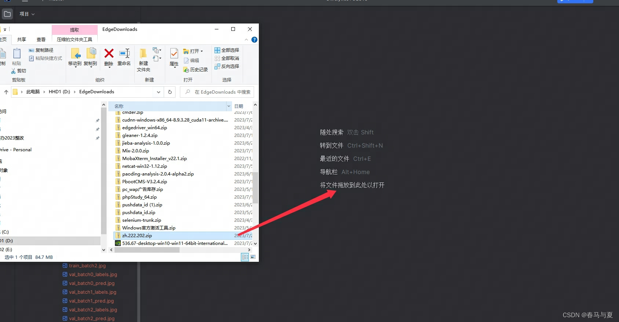Screen dimensions: 619x322
Task: Open the View ribbon tab
Action: tap(41, 40)
